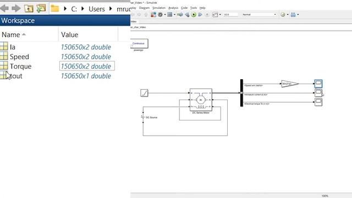352x198 pixels.
Task: Click the Ia value 150650x2 double
Action: coord(86,47)
